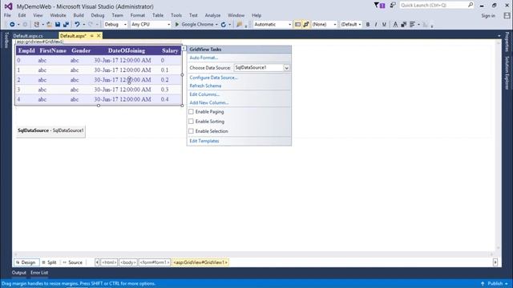The height and width of the screenshot is (288, 513).
Task: Close the Default.aspx tab
Action: 99,35
